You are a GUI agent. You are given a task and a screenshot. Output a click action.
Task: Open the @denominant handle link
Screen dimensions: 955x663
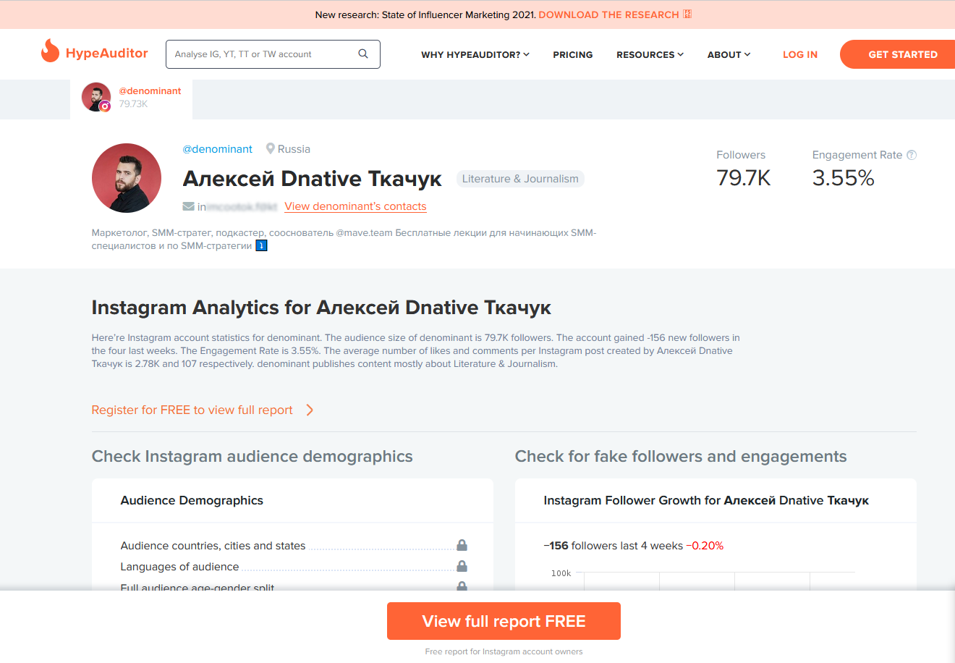click(217, 149)
